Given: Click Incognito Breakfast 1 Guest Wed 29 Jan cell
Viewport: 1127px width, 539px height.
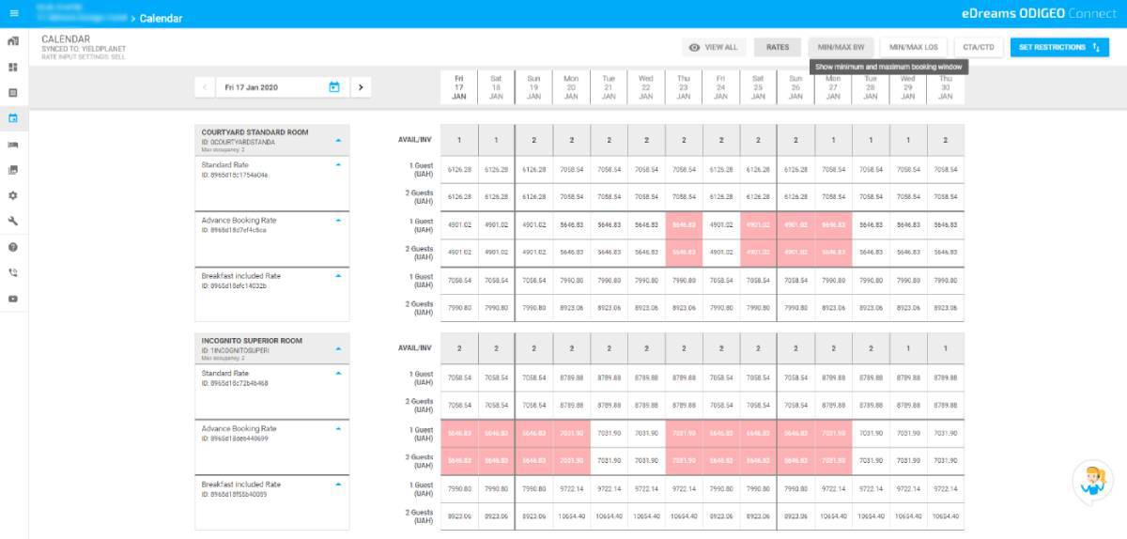Looking at the screenshot, I should (908, 489).
